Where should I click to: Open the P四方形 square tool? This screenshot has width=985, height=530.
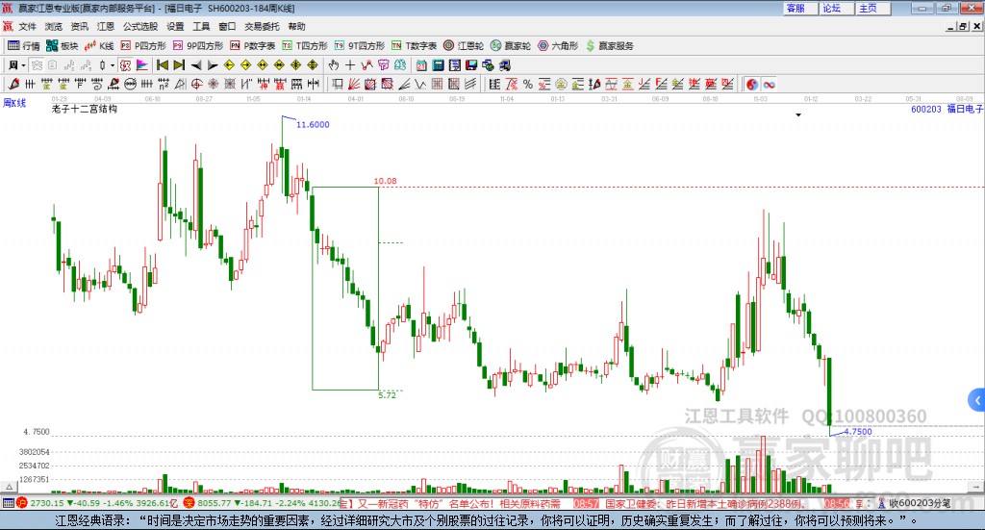143,46
